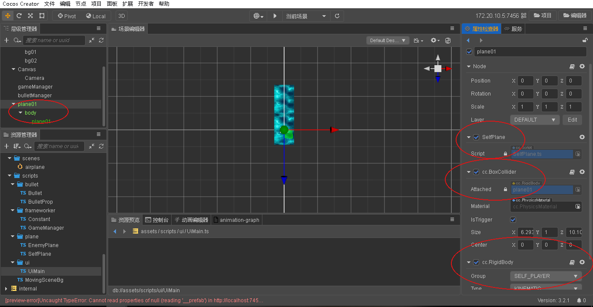Refresh the preview with the reload icon
Viewport: 593px width, 307px height.
click(x=337, y=16)
